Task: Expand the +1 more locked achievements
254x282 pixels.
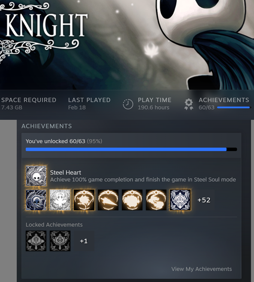Action: pyautogui.click(x=84, y=241)
